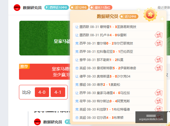Select the 切尔西 4-3 布莱顿 row
Screen dimensions: 170x126
tap(118, 117)
